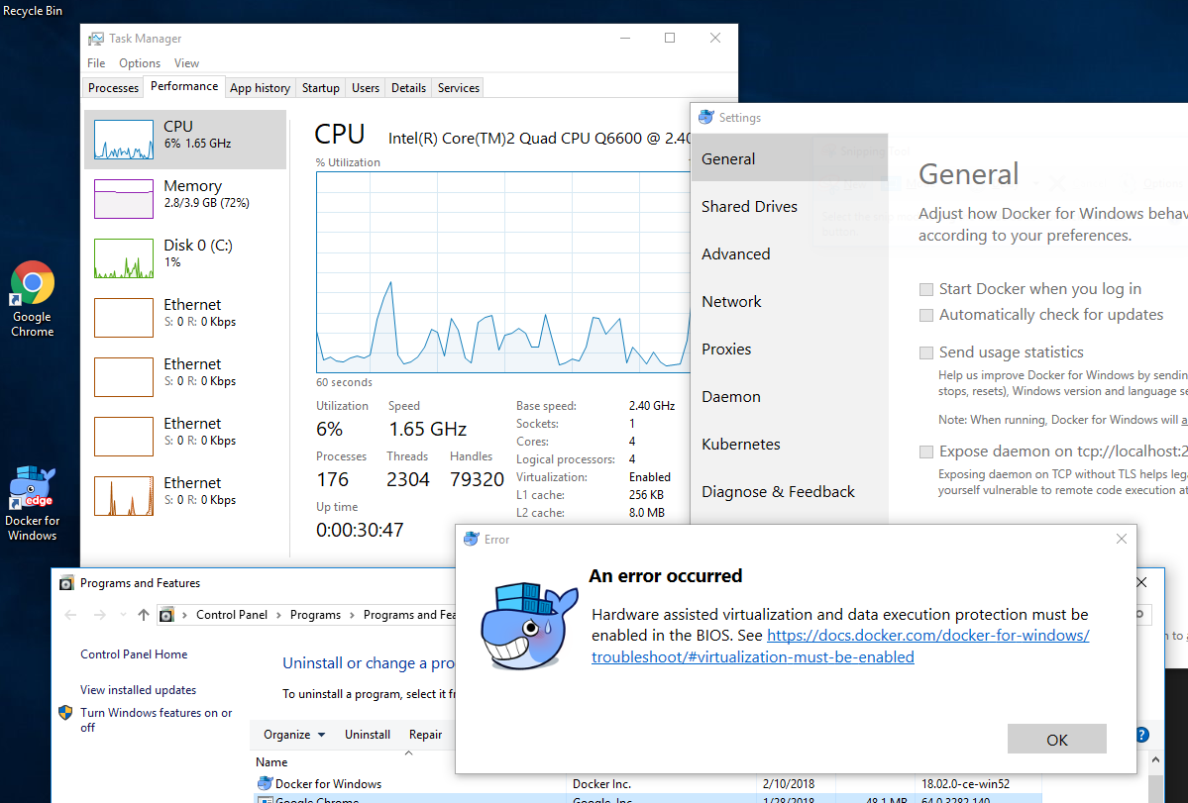Minimize the Task Manager window
1188x803 pixels.
[x=625, y=38]
